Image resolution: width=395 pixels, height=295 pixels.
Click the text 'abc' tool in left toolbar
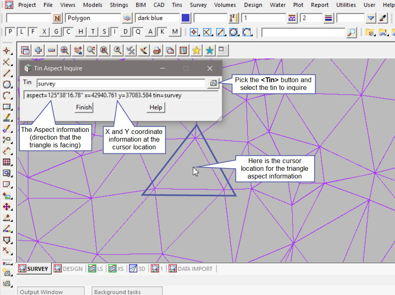(6, 119)
